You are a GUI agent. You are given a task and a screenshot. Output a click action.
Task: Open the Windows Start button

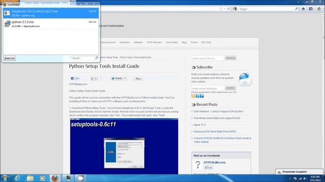5,178
